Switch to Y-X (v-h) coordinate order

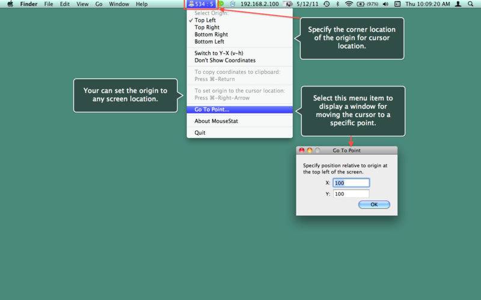[x=219, y=53]
